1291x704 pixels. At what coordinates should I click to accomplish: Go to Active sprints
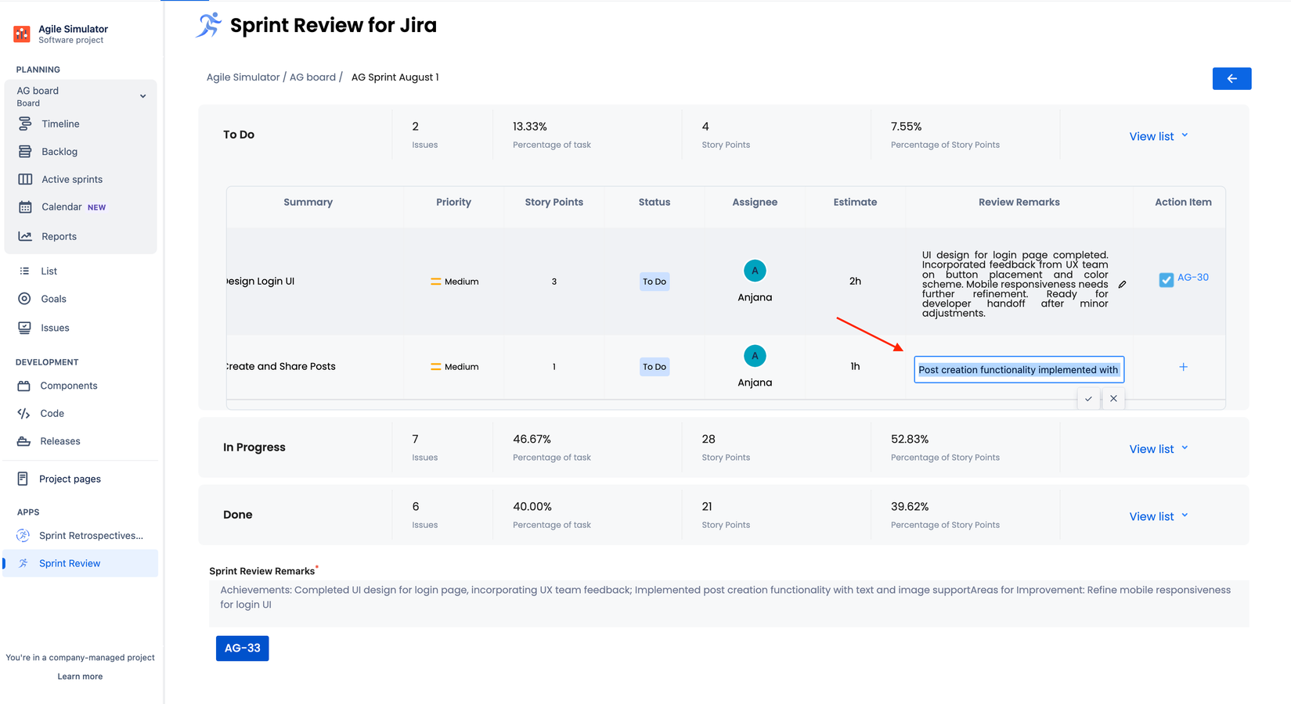72,179
